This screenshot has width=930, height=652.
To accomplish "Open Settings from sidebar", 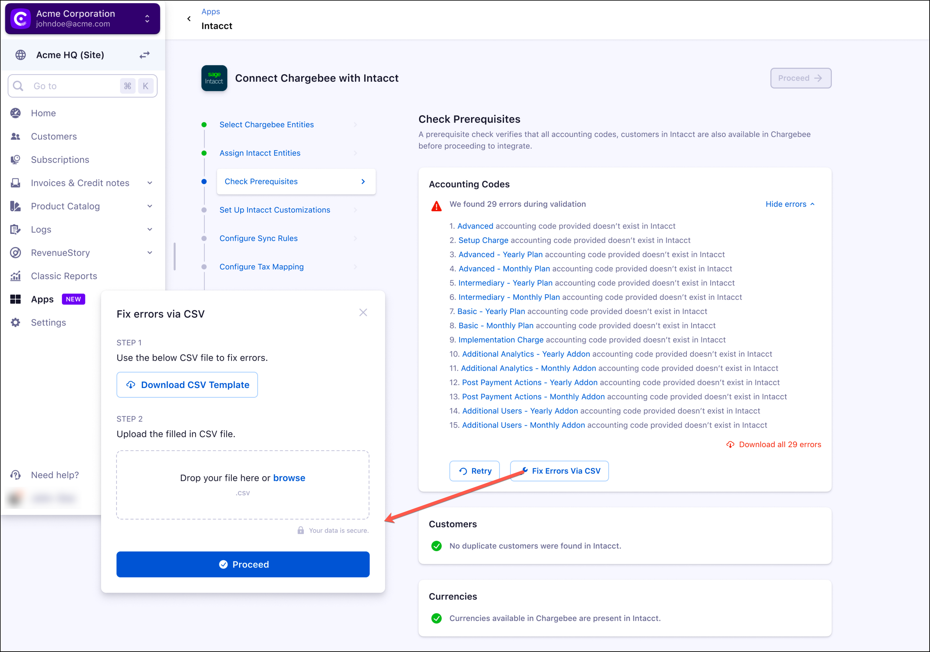I will [49, 322].
